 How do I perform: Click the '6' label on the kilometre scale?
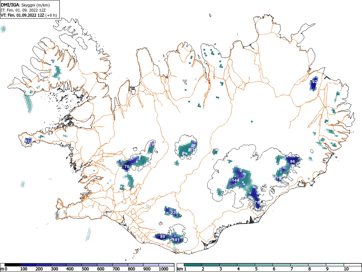274,269
